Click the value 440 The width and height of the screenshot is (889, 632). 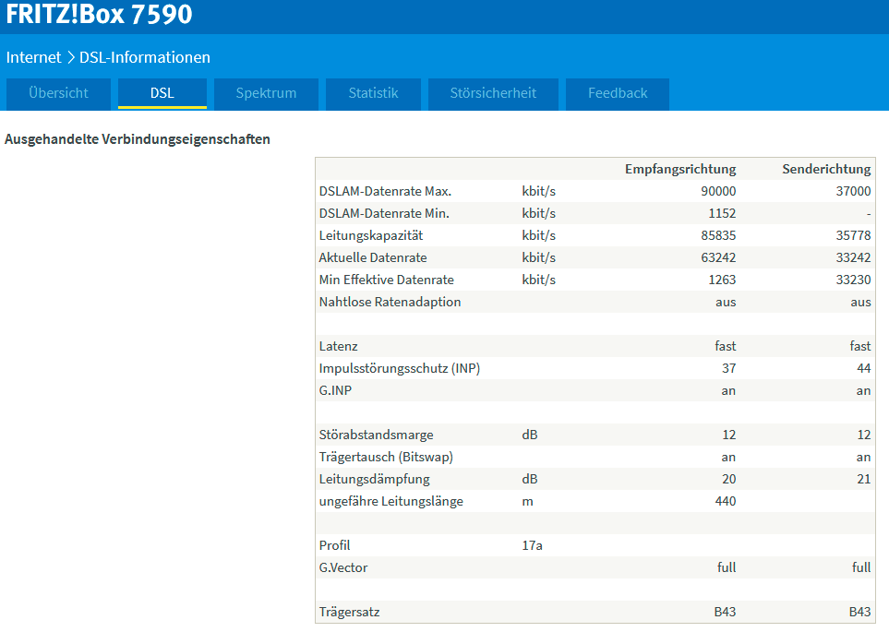(x=726, y=501)
